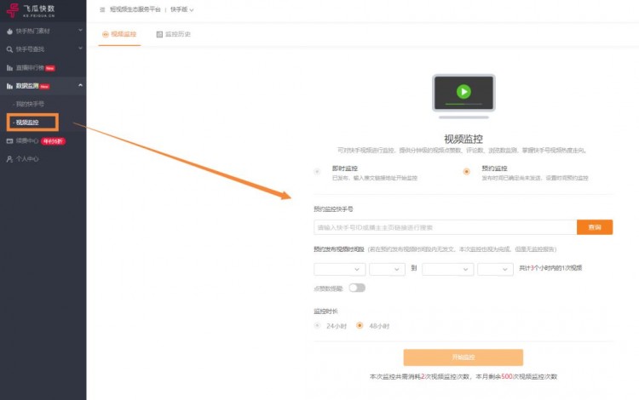
Task: Open the start hour dropdown
Action: 387,269
